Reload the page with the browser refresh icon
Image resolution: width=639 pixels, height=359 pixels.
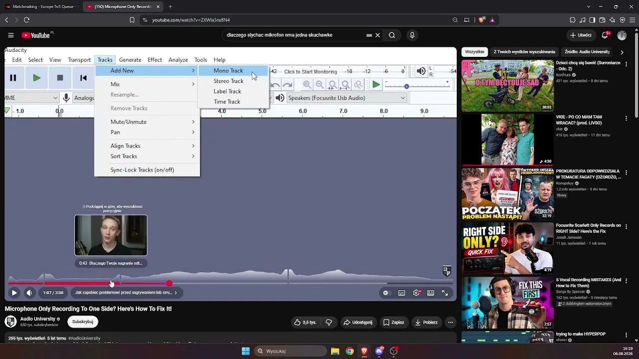(26, 20)
